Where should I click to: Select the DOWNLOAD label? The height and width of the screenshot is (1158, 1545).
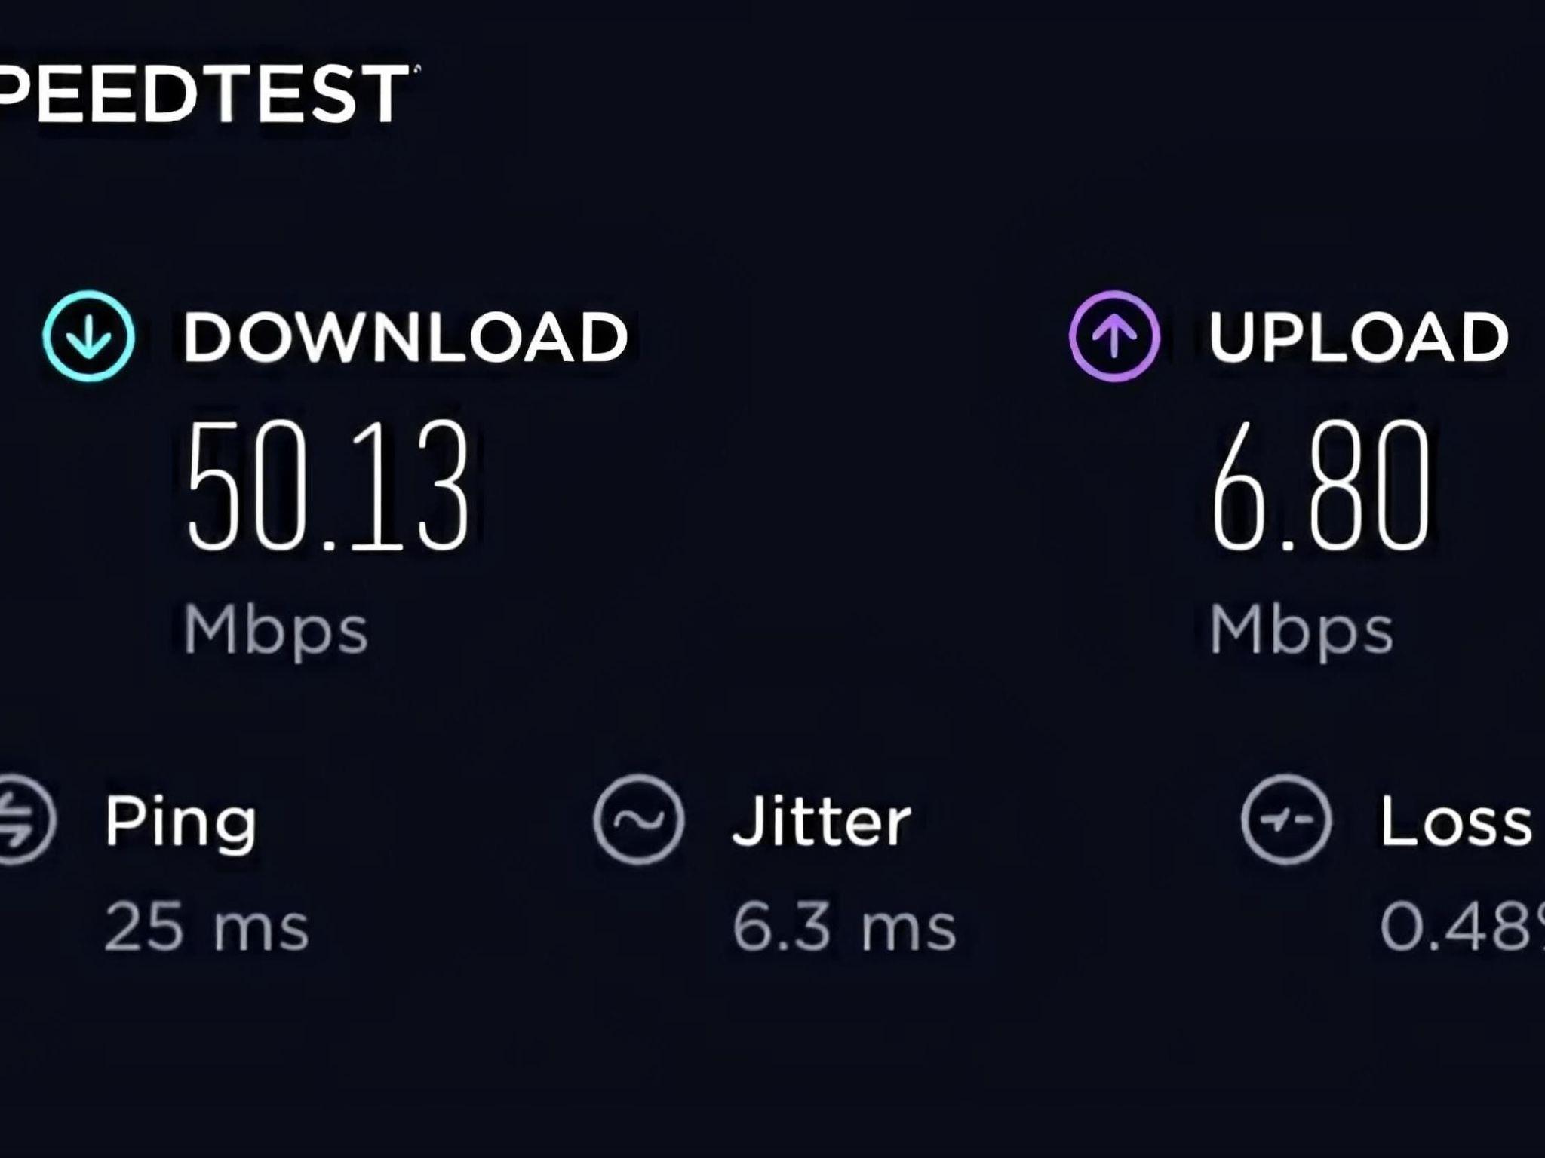406,337
